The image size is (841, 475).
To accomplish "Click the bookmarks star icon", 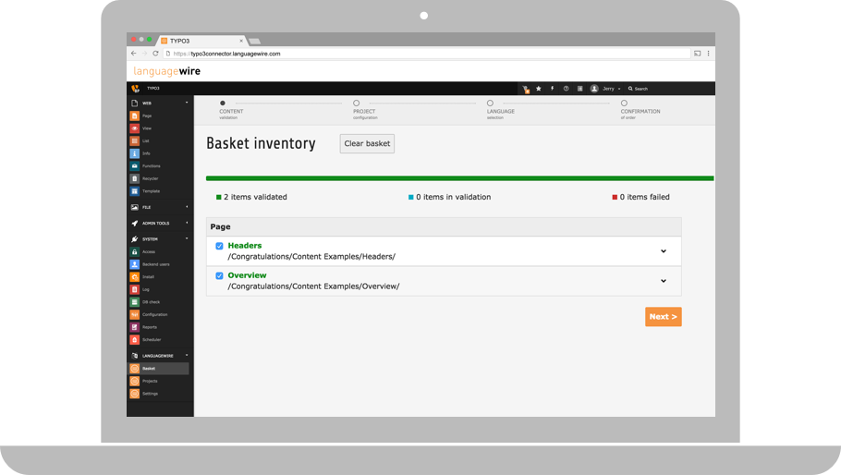I will pyautogui.click(x=539, y=89).
